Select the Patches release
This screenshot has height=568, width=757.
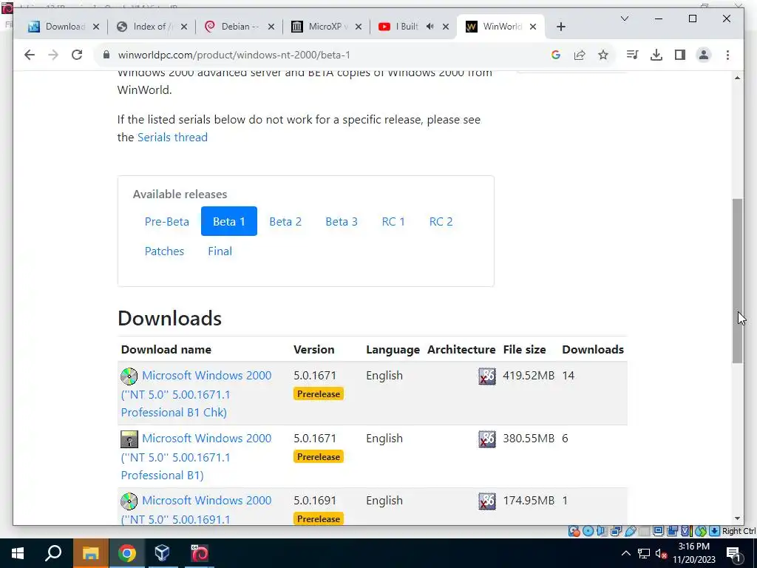coord(164,251)
